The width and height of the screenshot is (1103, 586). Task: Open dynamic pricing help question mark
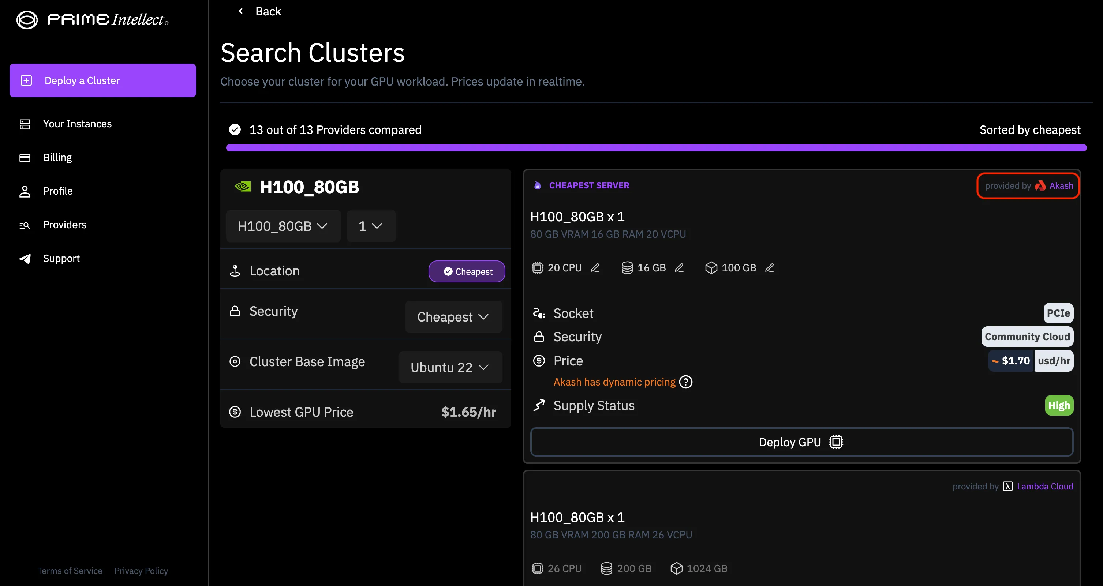tap(686, 382)
